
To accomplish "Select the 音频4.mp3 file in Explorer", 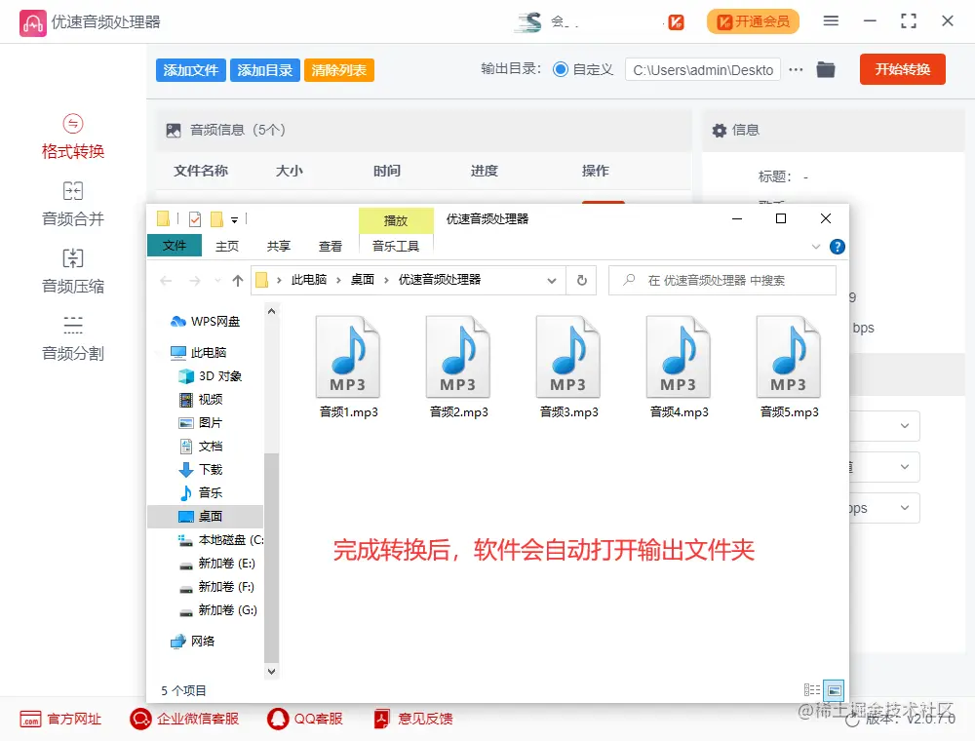I will pyautogui.click(x=679, y=367).
